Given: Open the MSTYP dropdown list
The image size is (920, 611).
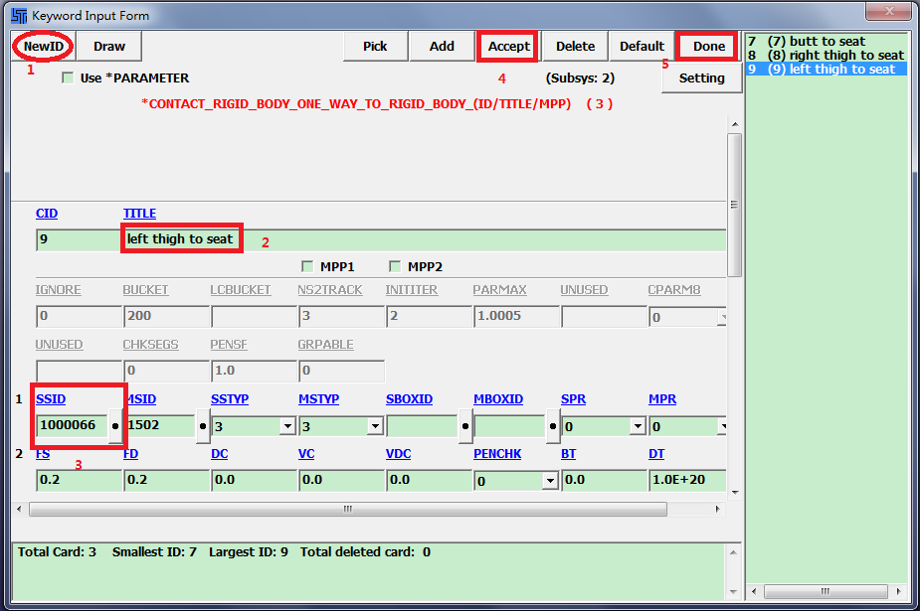Looking at the screenshot, I should point(375,426).
